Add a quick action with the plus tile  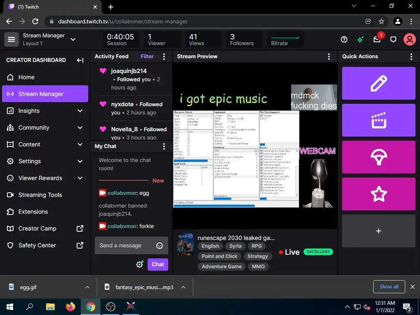379,231
